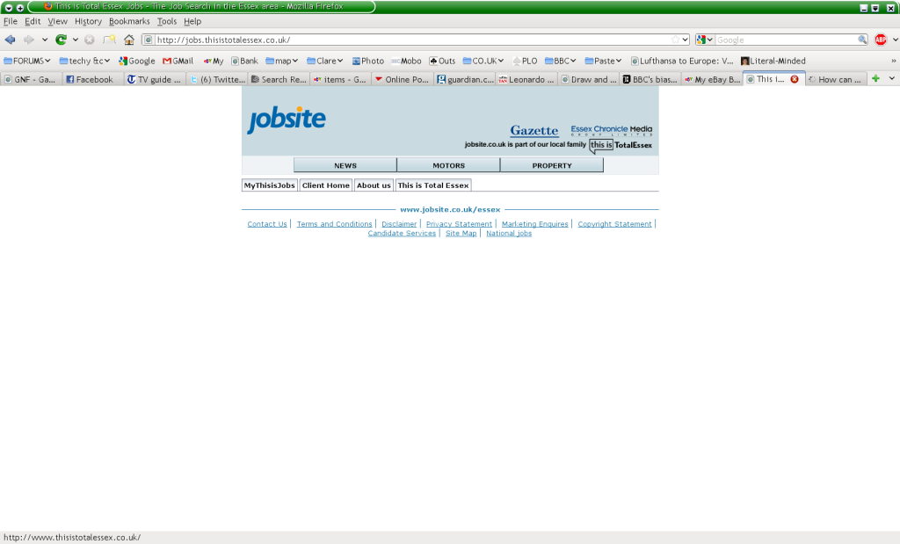
Task: Open the Edit menu
Action: [33, 21]
